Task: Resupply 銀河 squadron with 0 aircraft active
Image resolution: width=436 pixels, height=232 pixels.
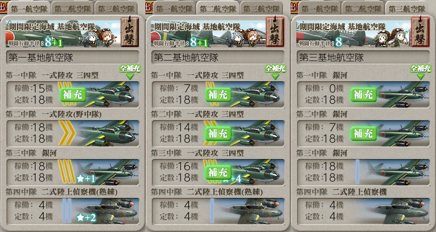Action: [x=363, y=95]
